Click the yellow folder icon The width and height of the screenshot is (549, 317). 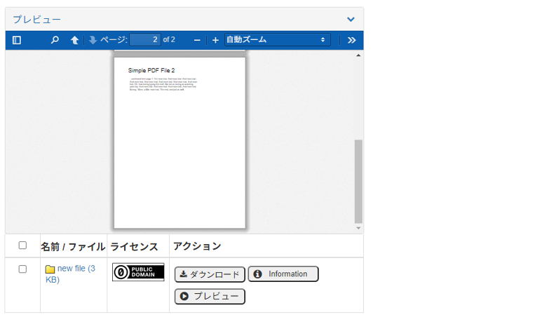click(x=50, y=269)
